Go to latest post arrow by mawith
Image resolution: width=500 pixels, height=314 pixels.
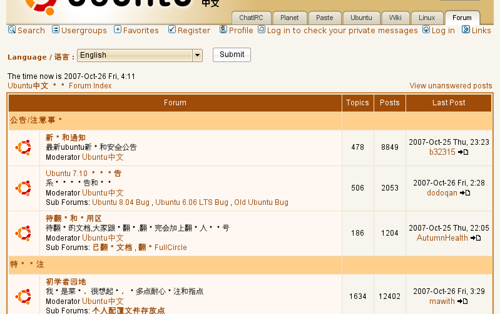point(462,301)
